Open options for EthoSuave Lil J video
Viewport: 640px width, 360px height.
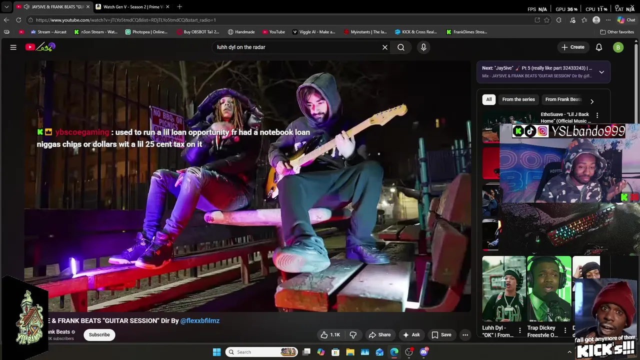tap(597, 115)
